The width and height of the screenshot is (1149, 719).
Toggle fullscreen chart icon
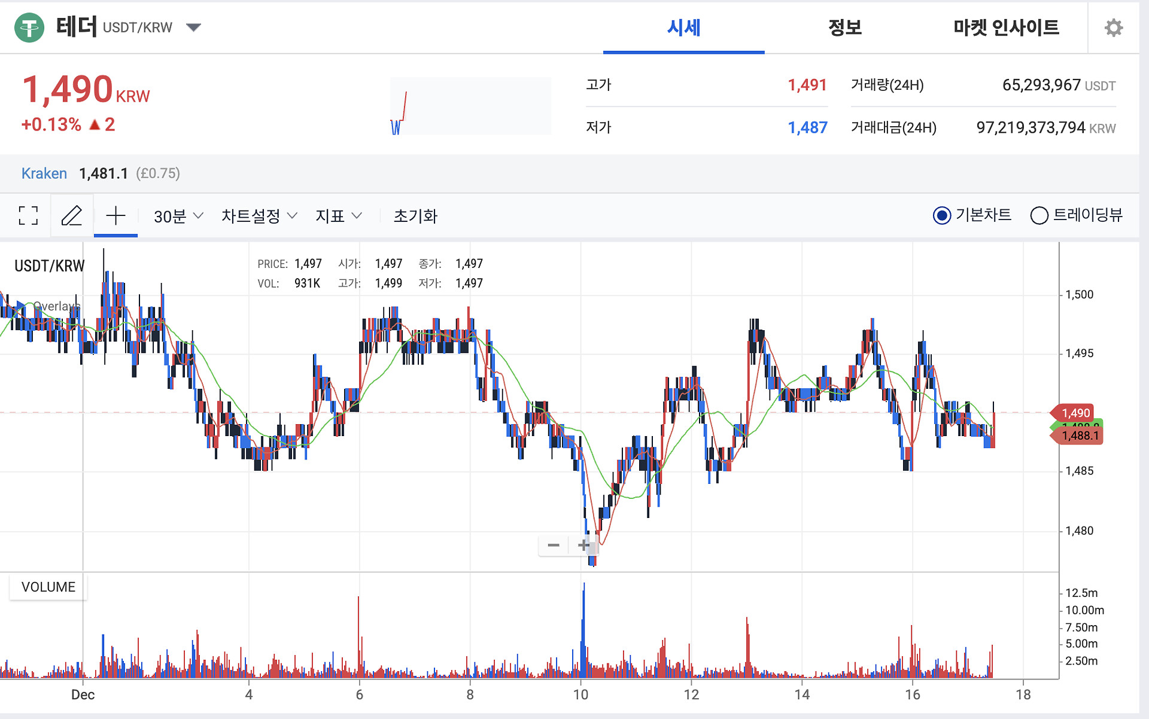coord(28,215)
